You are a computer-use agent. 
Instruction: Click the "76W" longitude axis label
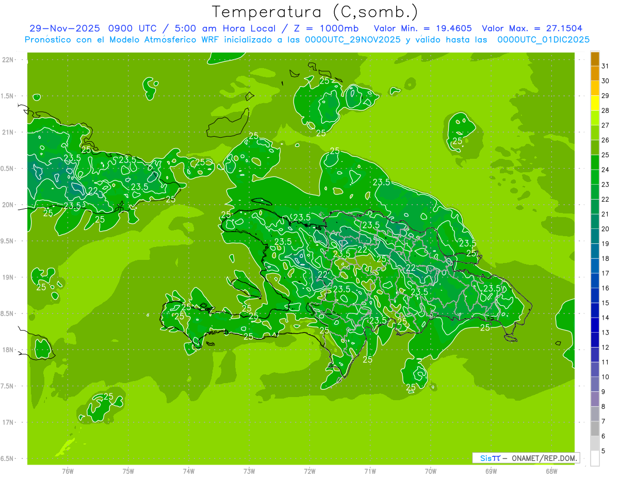(68, 471)
